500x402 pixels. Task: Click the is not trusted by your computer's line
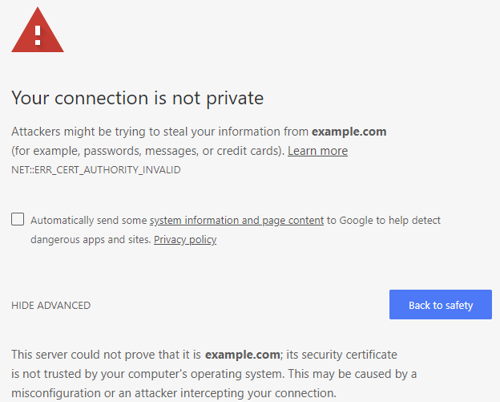tap(214, 374)
